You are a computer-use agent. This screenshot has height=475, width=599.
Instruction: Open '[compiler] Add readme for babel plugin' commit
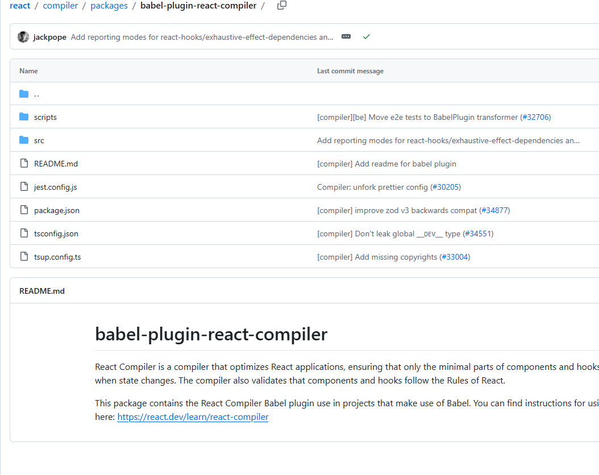[x=386, y=164]
